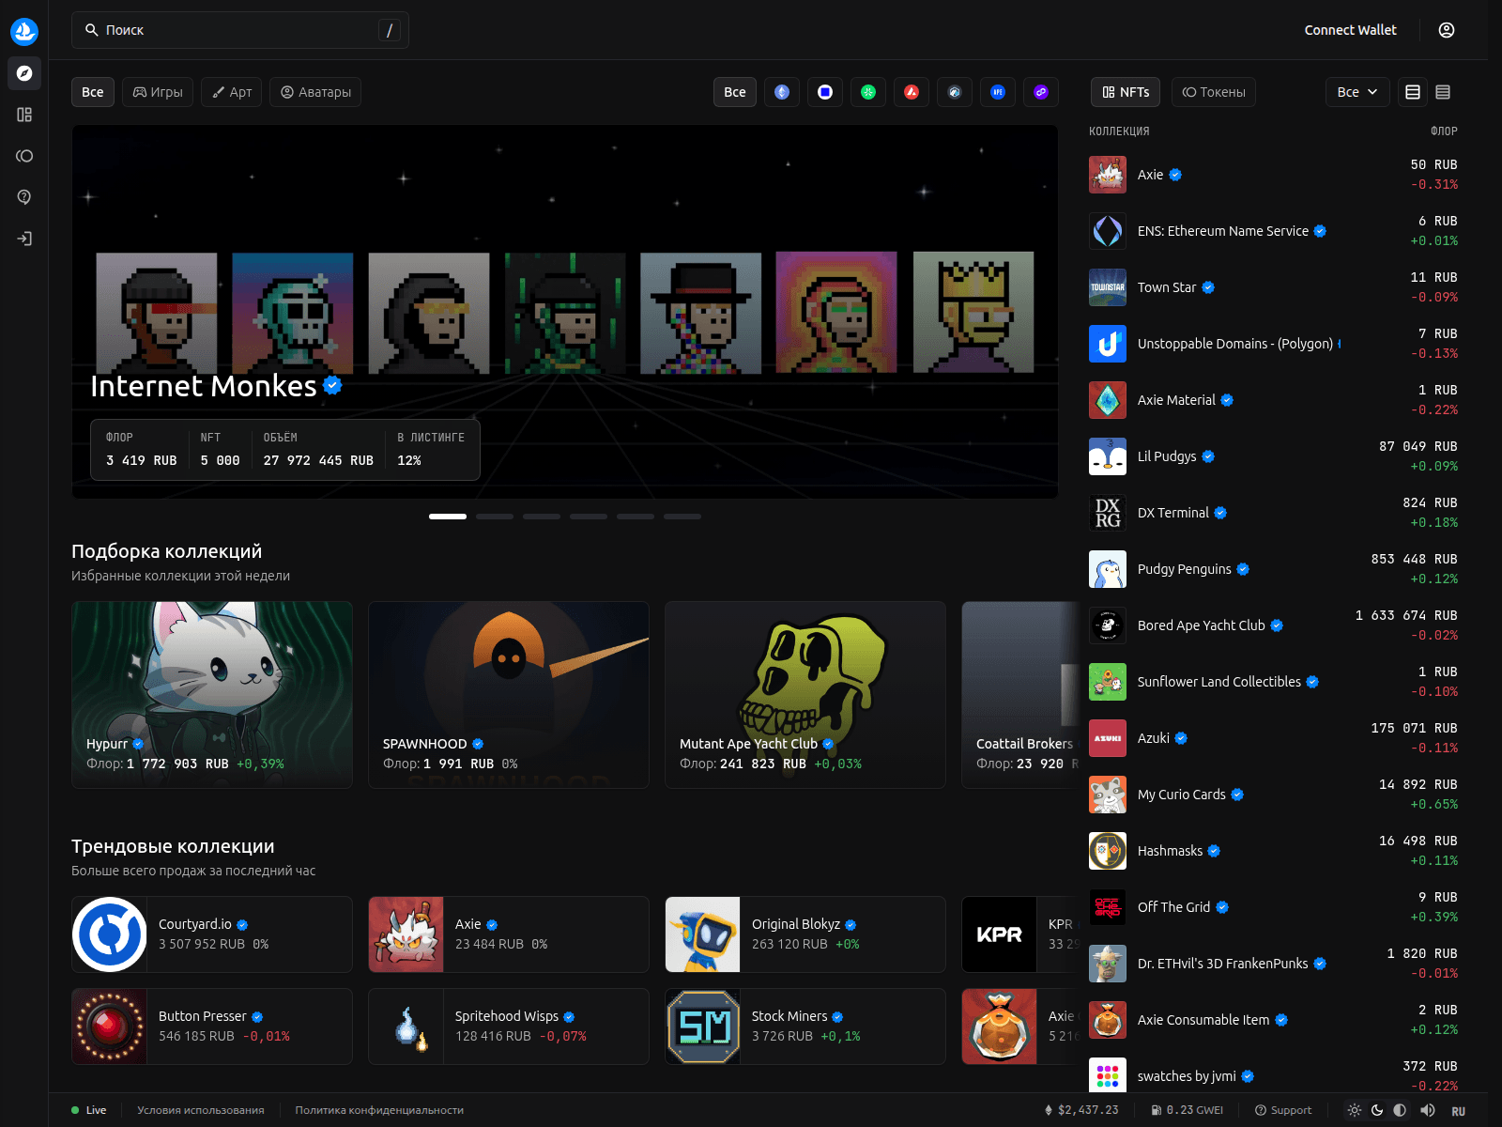Viewport: 1502px width, 1127px height.
Task: Click the Live status indicator
Action: [x=89, y=1110]
